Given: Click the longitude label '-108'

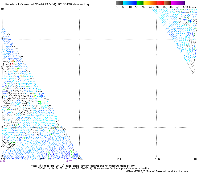Looking at the screenshot, I should click(157, 159).
